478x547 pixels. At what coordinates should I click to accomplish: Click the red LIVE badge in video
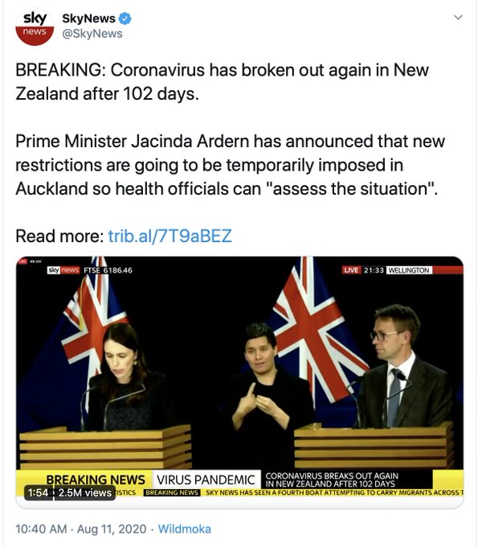click(351, 270)
